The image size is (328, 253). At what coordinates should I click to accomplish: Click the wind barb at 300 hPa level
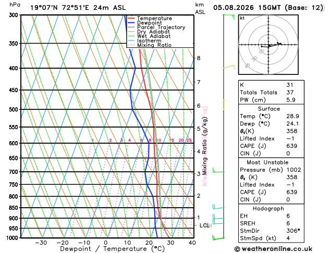[228, 17]
